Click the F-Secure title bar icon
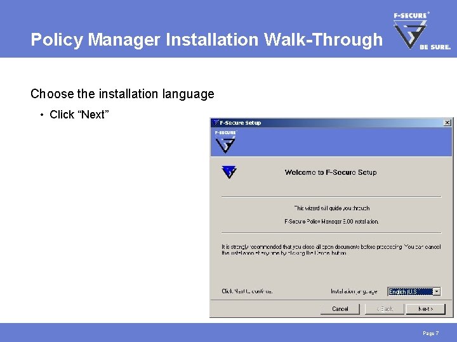The height and width of the screenshot is (342, 457). click(216, 123)
